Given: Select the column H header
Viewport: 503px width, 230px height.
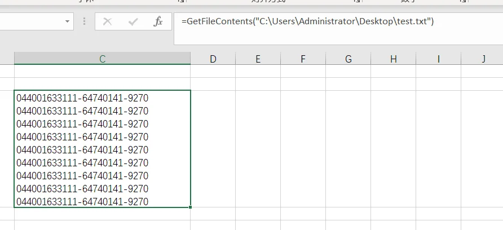Looking at the screenshot, I should pyautogui.click(x=393, y=59).
